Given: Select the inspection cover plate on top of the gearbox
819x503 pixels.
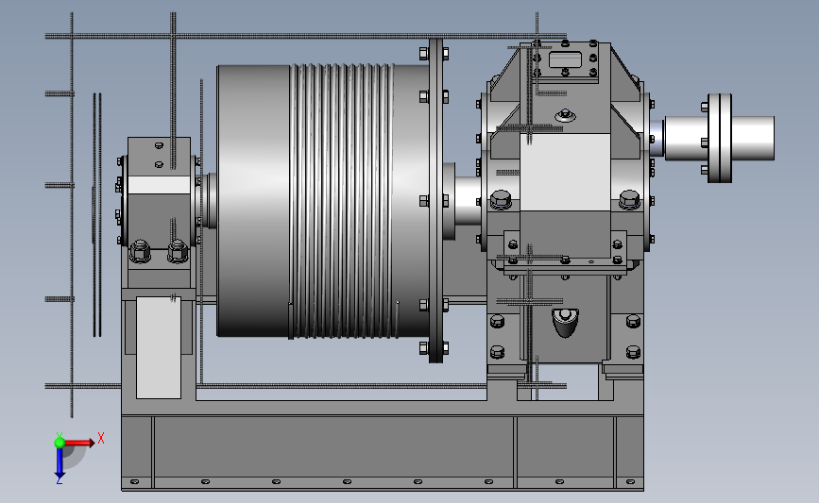Looking at the screenshot, I should point(565,60).
